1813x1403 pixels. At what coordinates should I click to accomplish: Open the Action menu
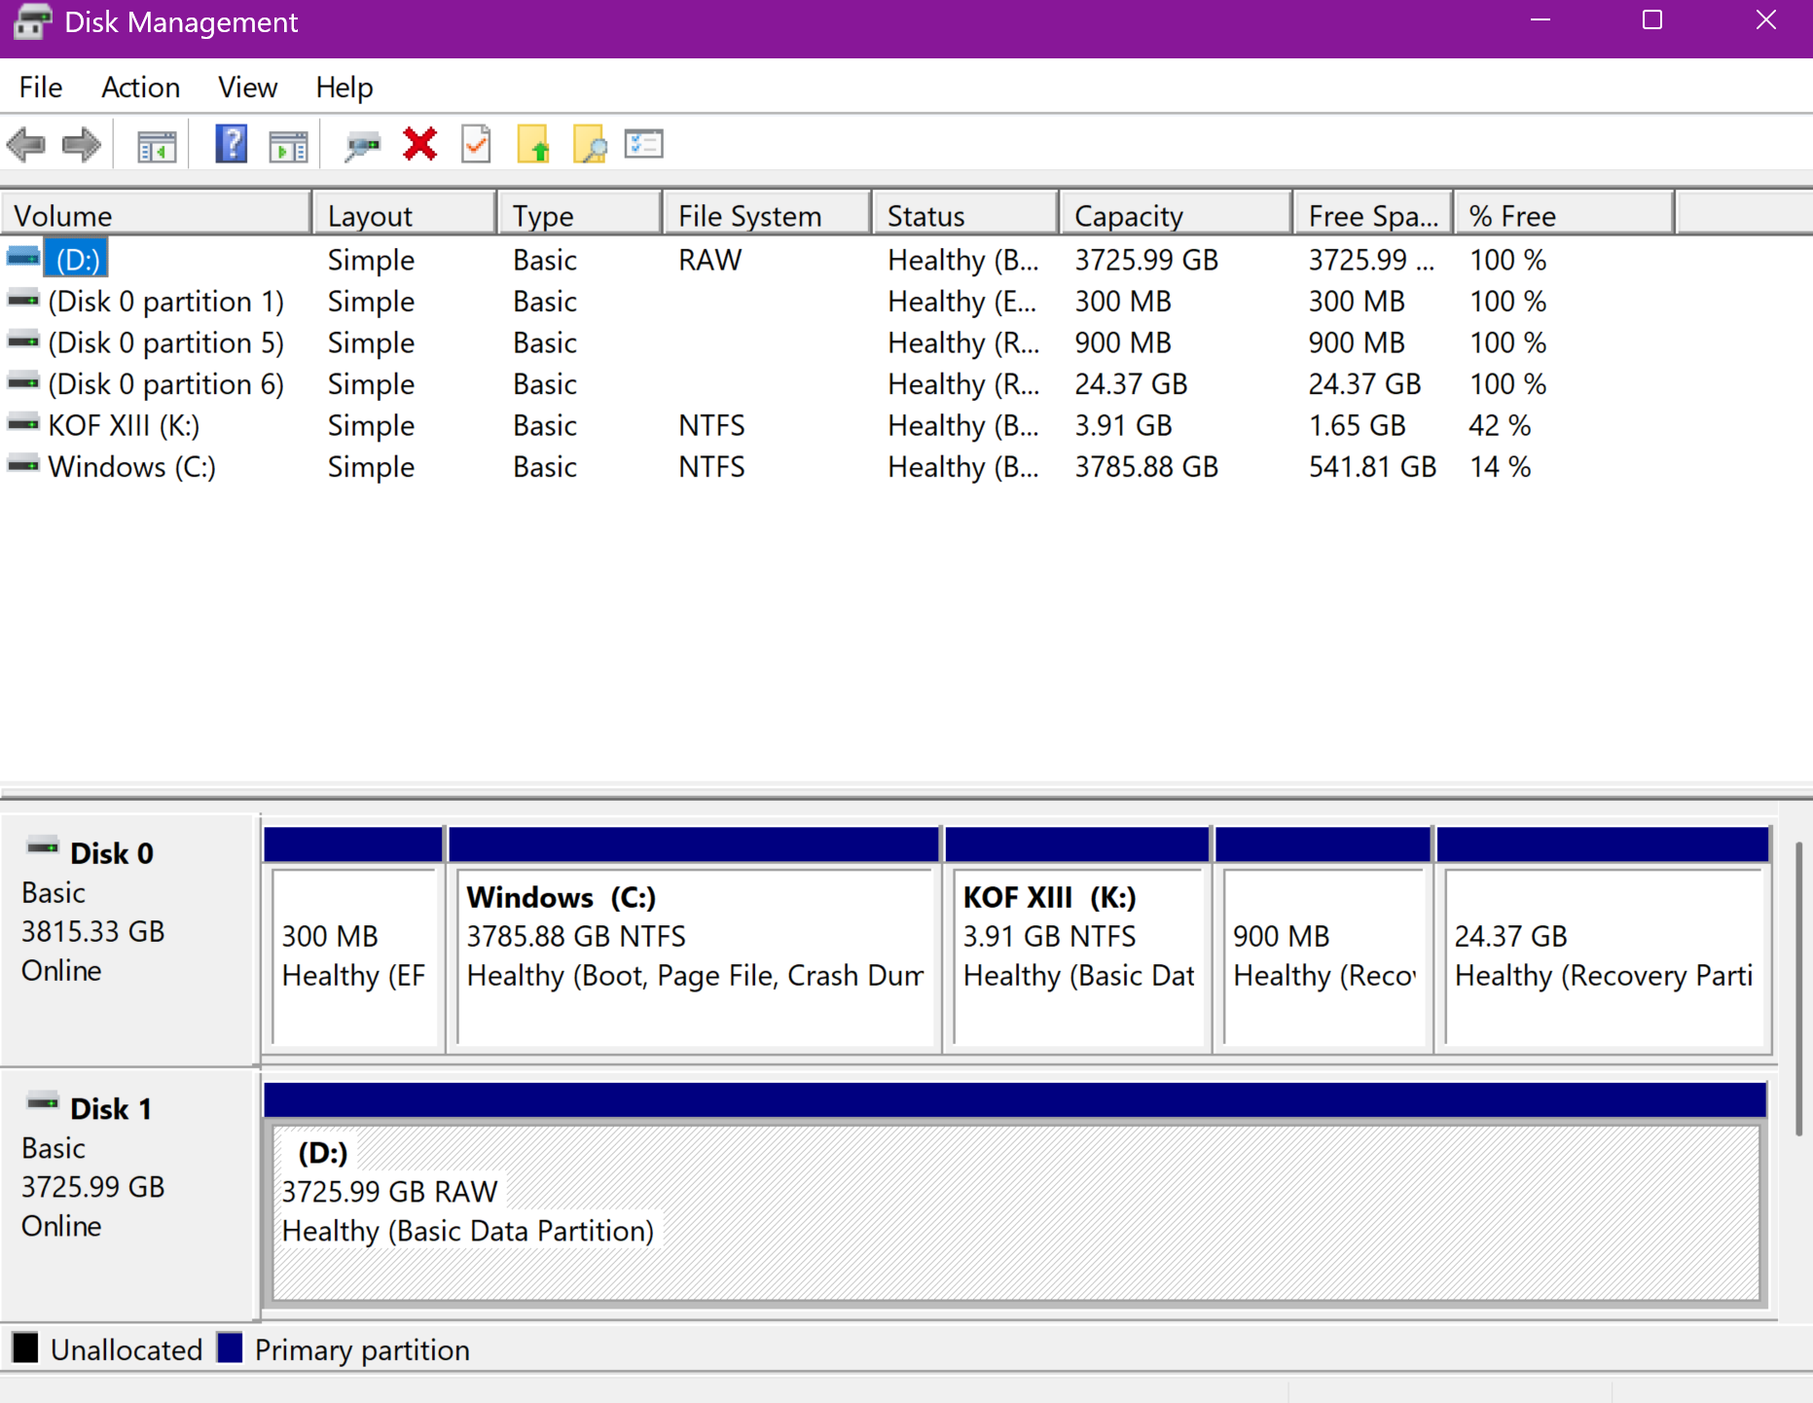(x=140, y=88)
